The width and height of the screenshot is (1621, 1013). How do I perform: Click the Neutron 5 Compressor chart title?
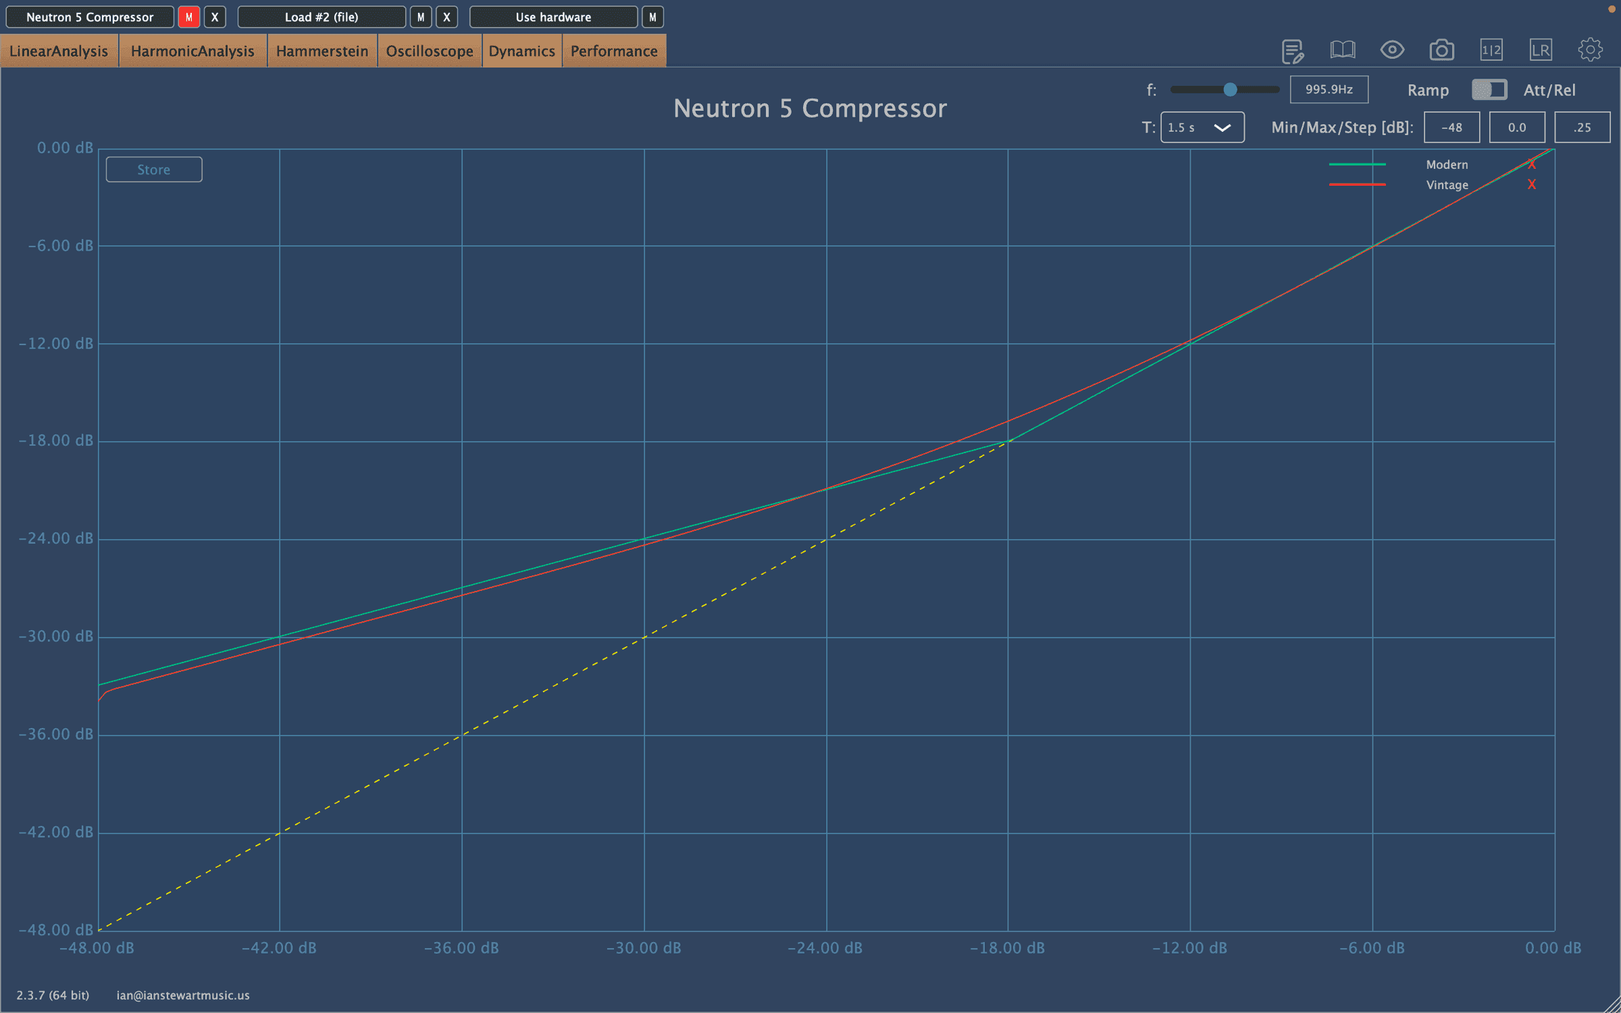coord(810,109)
